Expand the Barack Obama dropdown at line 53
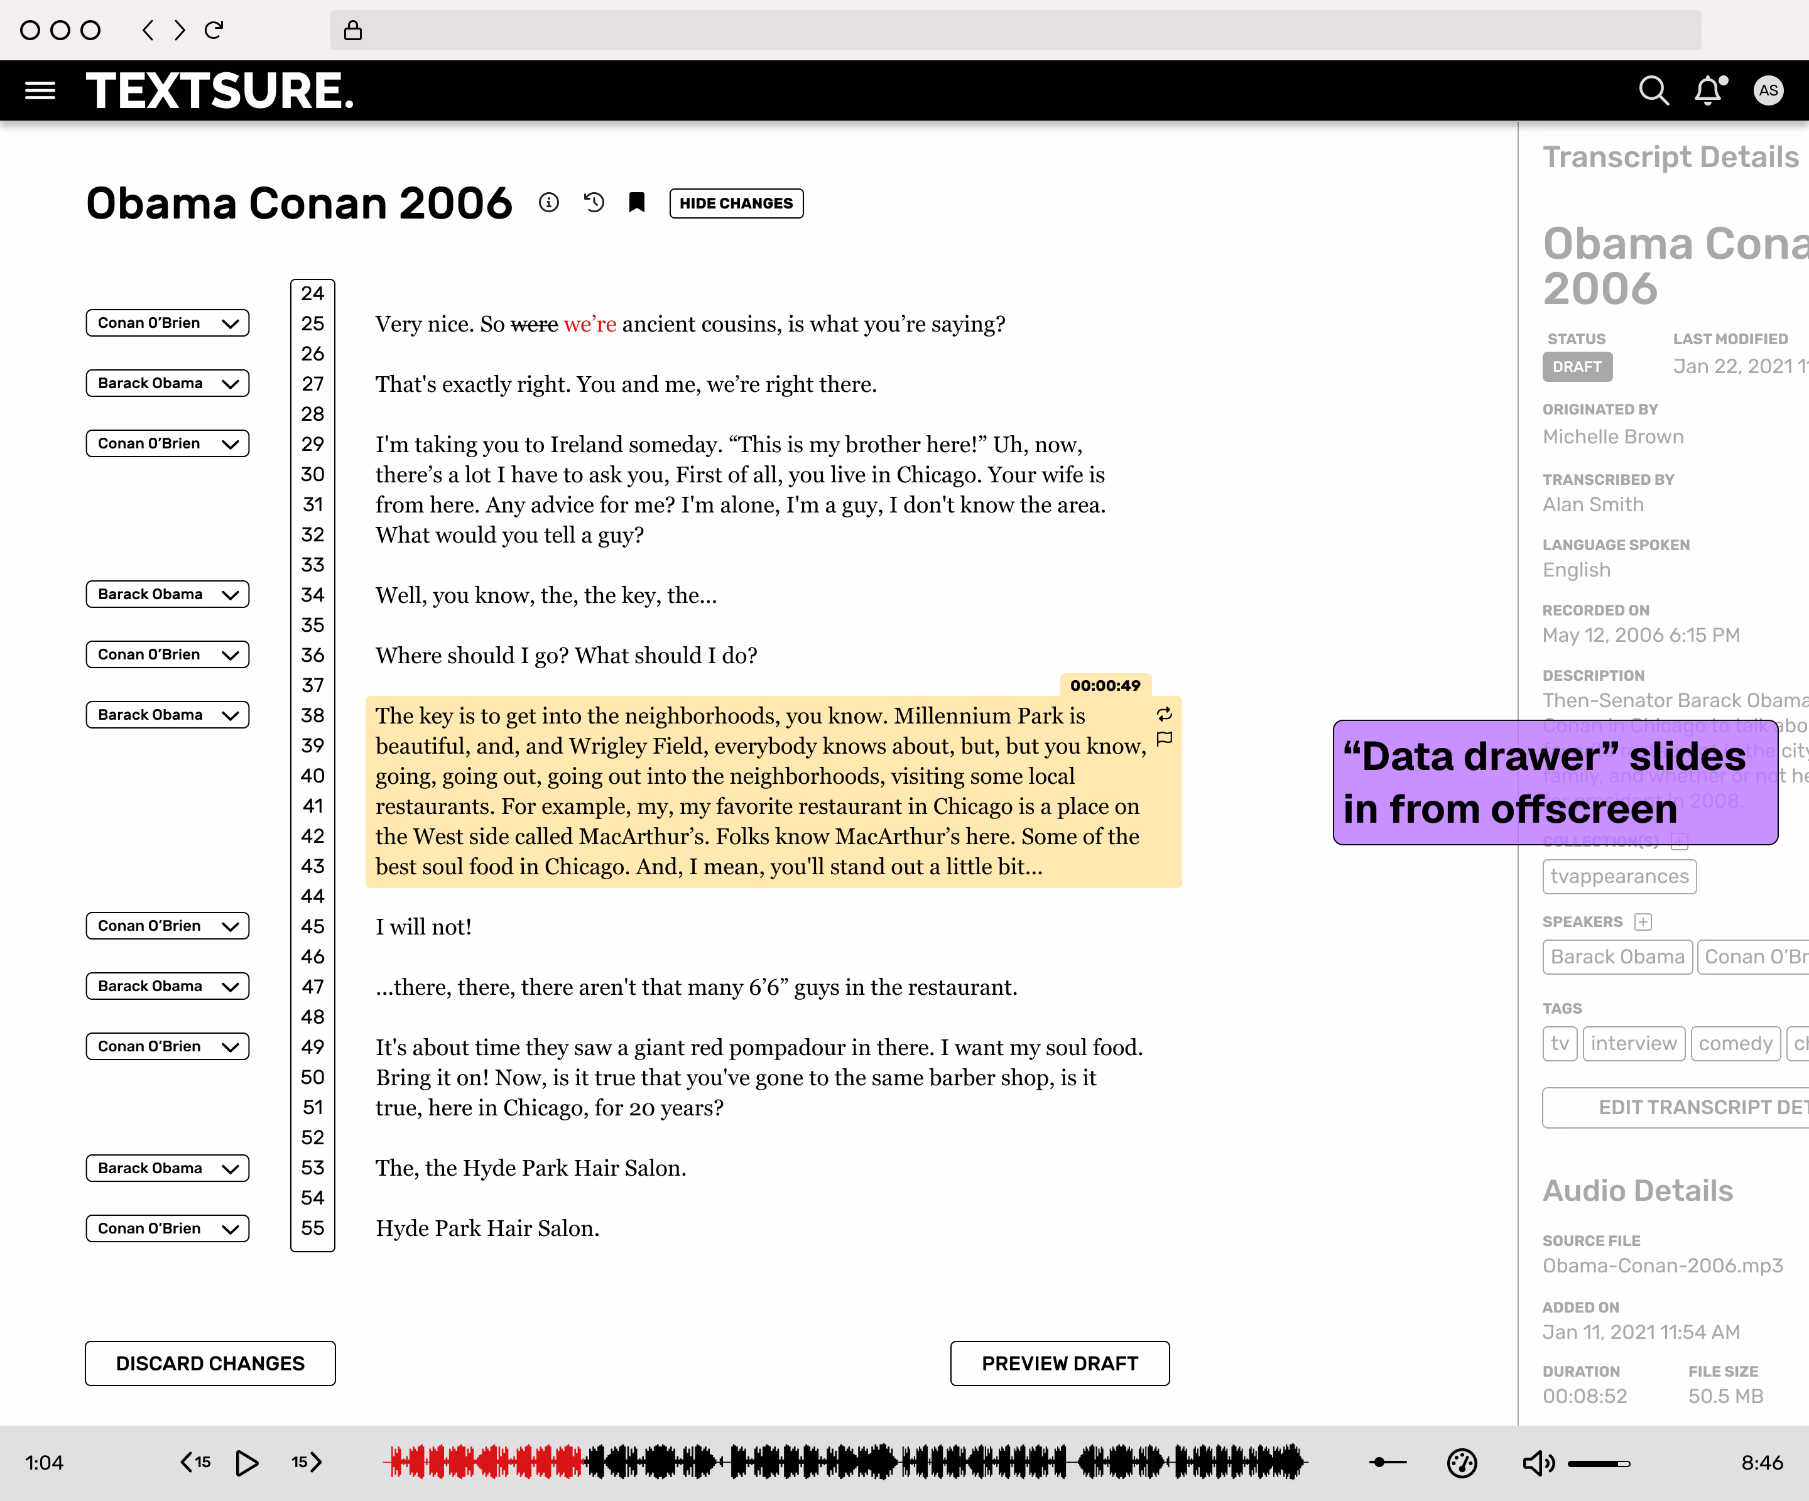 [x=167, y=1168]
